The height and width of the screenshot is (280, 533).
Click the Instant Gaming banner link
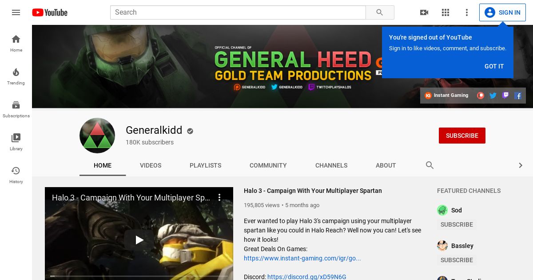click(x=446, y=95)
